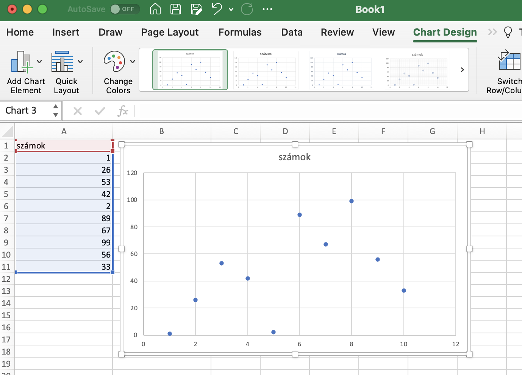Click the Insert Function fx icon
Viewport: 522px width, 375px height.
coord(123,111)
